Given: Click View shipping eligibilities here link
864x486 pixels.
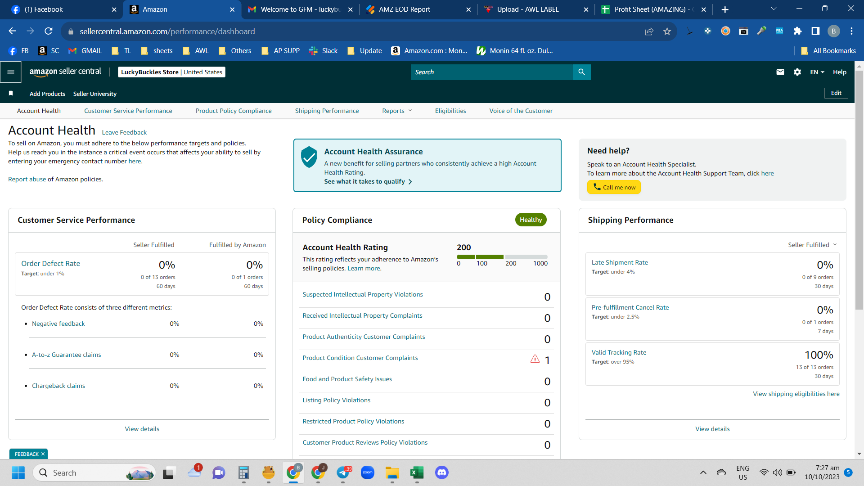Looking at the screenshot, I should pos(796,394).
